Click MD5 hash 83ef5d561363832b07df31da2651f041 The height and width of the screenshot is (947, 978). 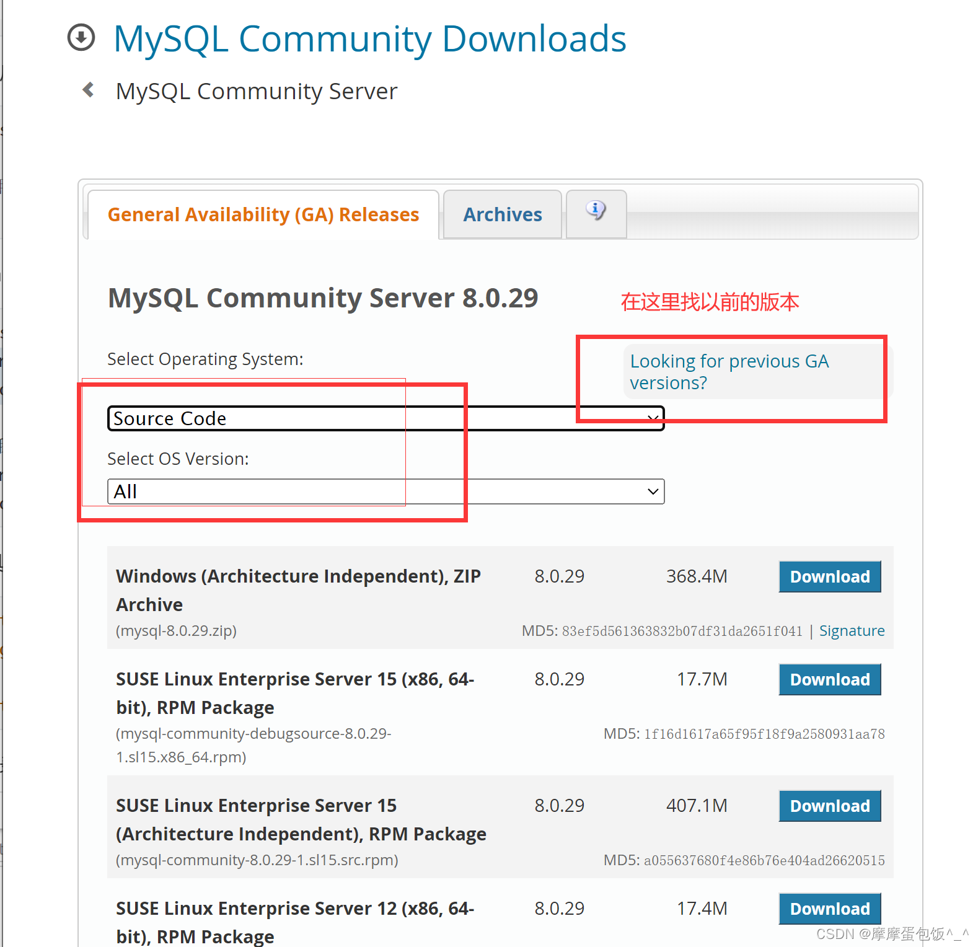coord(682,631)
